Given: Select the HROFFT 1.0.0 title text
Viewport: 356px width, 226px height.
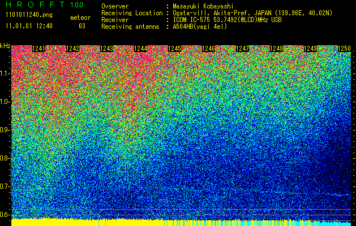Looking at the screenshot, I should 44,5.
